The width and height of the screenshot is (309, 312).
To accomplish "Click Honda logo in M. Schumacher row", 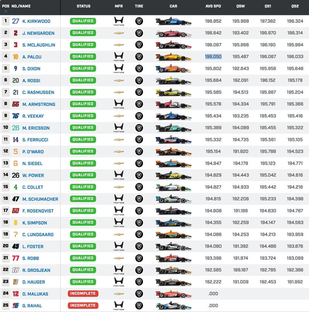I will [119, 199].
